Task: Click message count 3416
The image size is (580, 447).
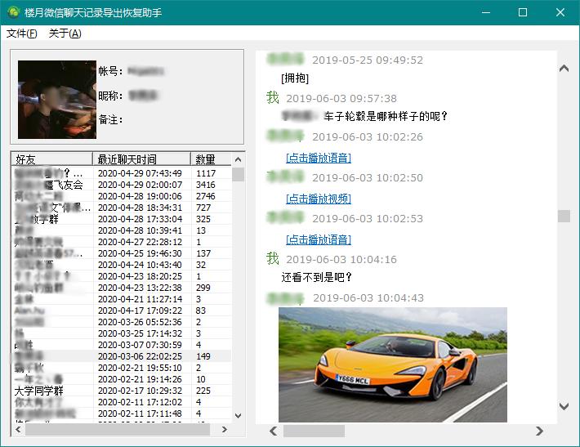Action: click(206, 185)
